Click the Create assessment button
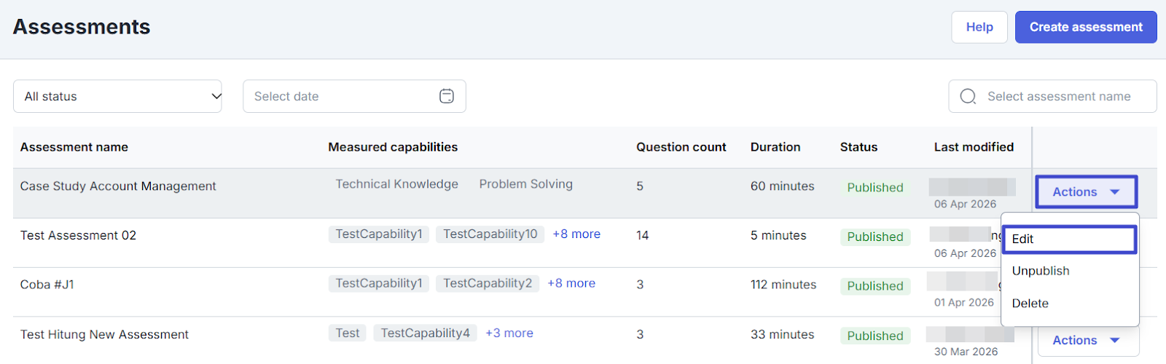The image size is (1166, 364). click(x=1085, y=27)
